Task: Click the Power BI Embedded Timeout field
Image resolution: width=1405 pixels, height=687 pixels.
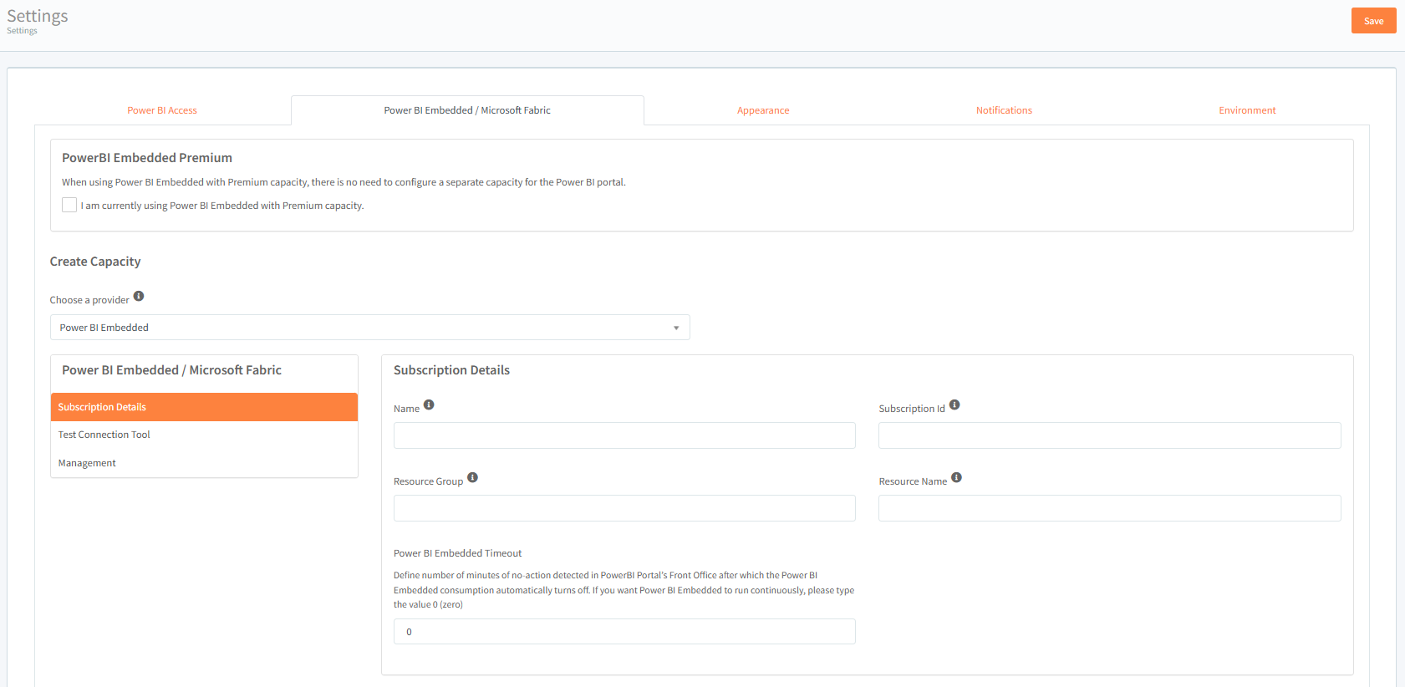Action: click(x=624, y=632)
